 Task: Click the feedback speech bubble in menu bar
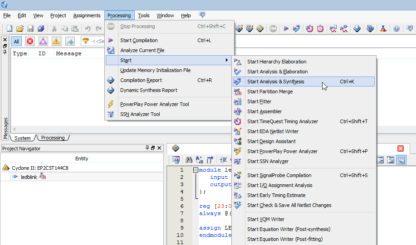coord(202,15)
